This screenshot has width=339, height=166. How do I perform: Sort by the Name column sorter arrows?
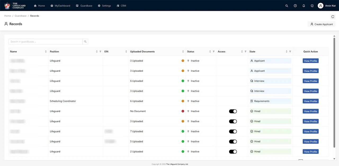[x=46, y=52]
